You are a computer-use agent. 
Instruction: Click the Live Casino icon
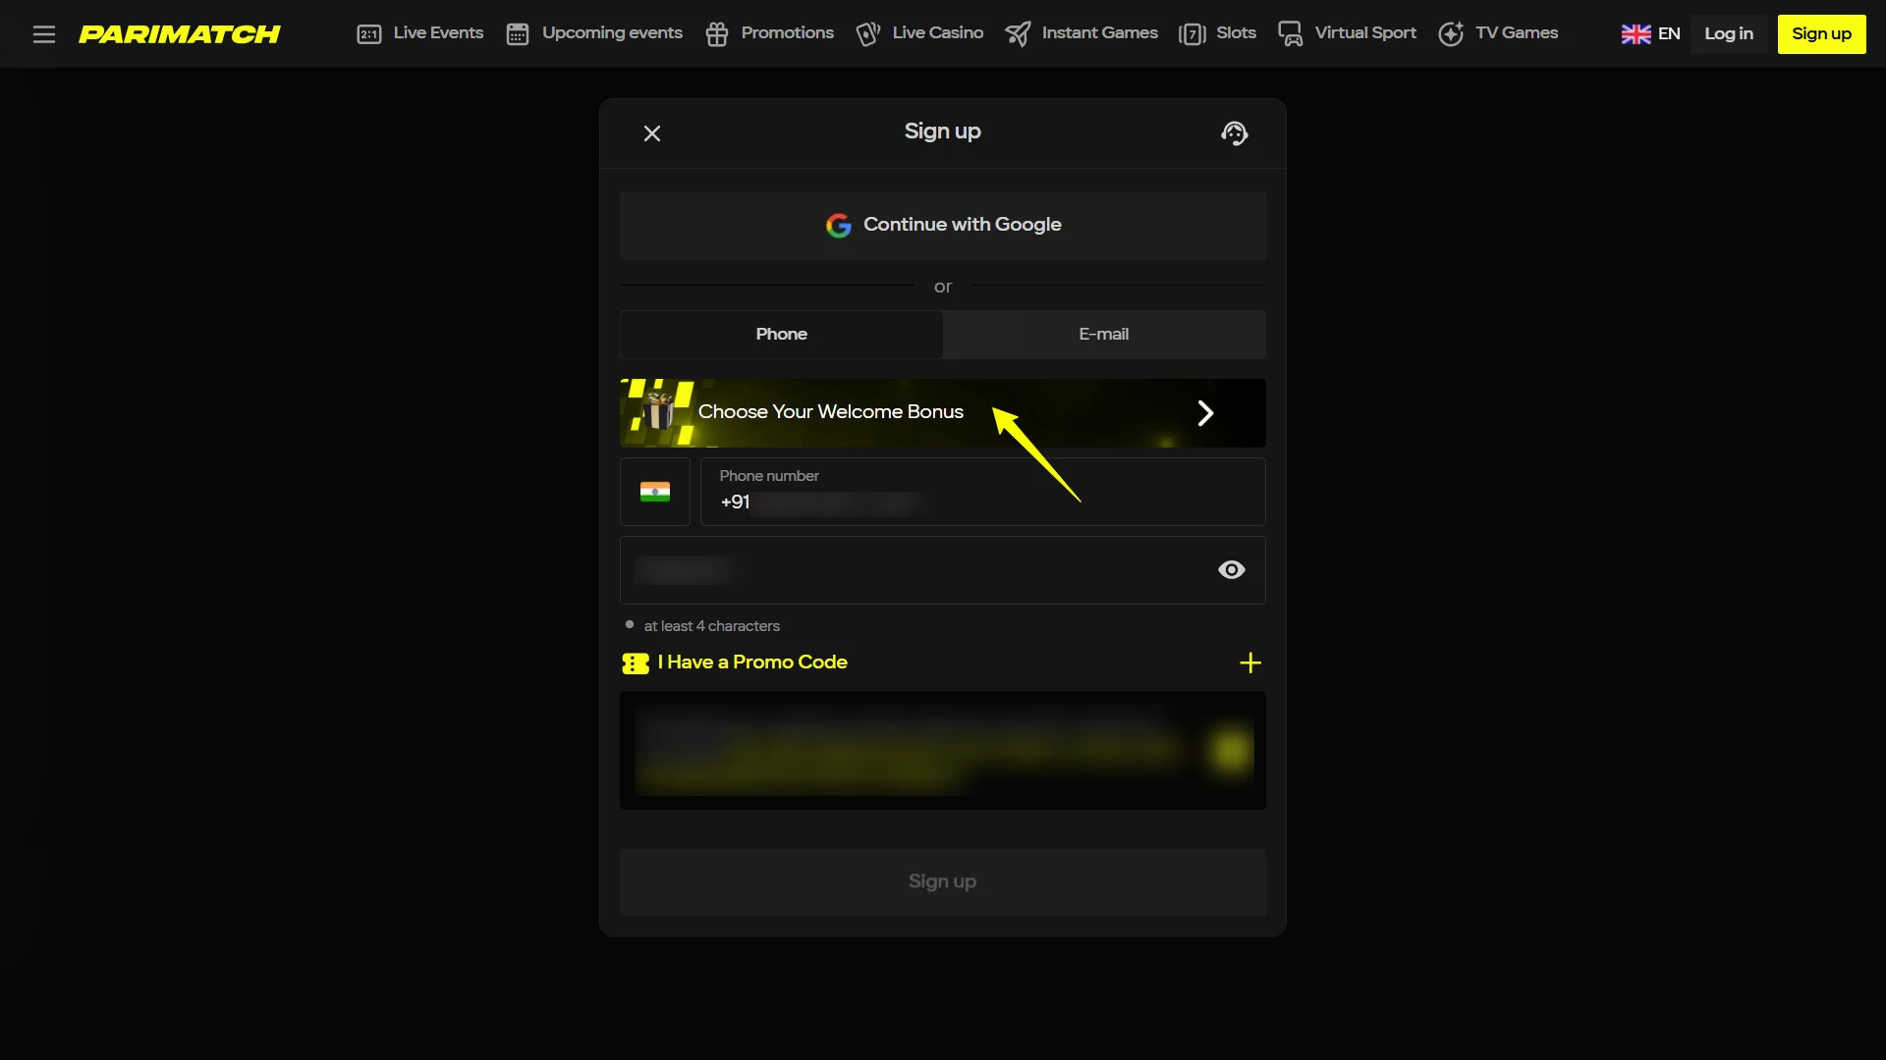click(x=868, y=33)
